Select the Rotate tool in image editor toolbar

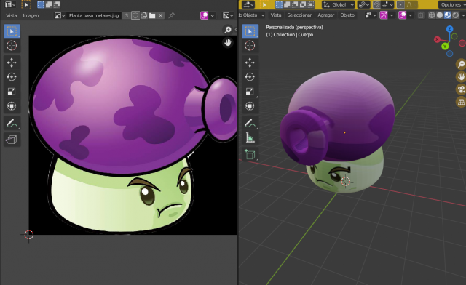[12, 77]
